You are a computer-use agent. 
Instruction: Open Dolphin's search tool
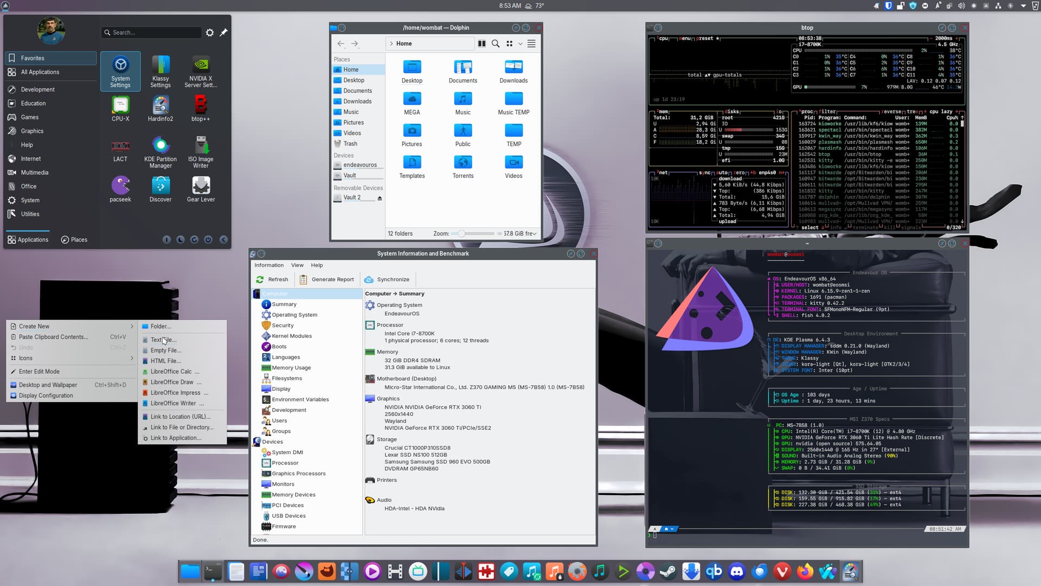(x=495, y=43)
